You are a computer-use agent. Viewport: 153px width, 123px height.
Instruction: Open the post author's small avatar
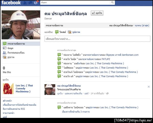[50, 90]
